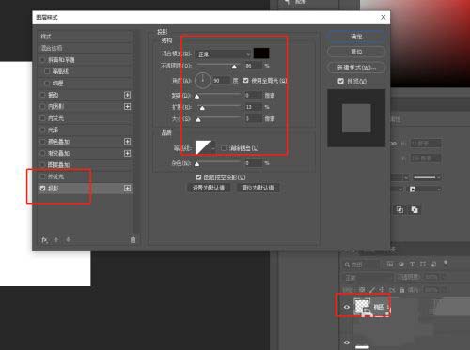Uncheck the 预览 (Preview) checkbox
This screenshot has width=470, height=350.
pyautogui.click(x=341, y=81)
